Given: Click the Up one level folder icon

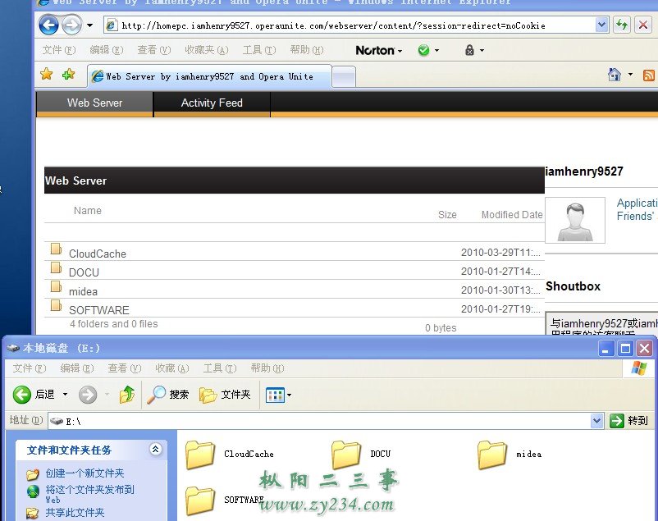Looking at the screenshot, I should tap(126, 395).
